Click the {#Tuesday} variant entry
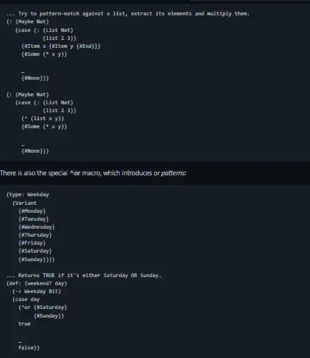Screen dimensions: 310x358 click(34, 219)
